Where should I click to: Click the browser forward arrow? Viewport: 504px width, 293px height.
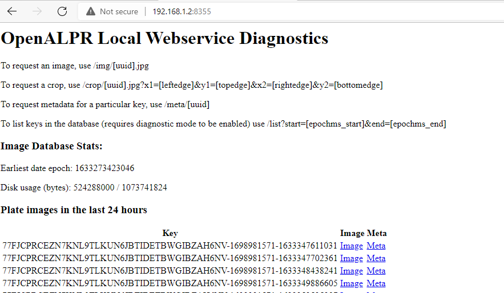37,11
